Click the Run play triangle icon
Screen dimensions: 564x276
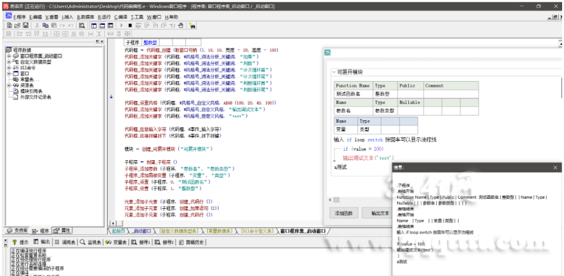coord(122,26)
